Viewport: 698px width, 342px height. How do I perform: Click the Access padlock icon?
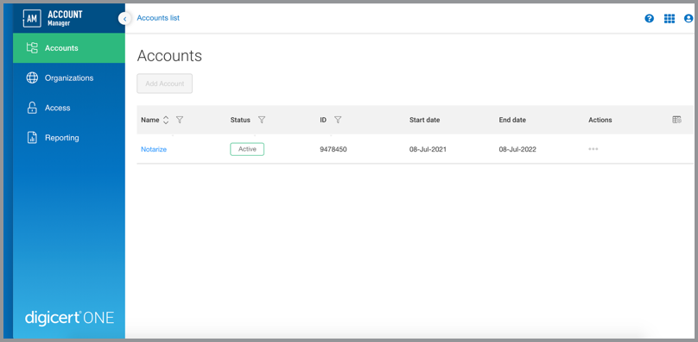coord(32,108)
